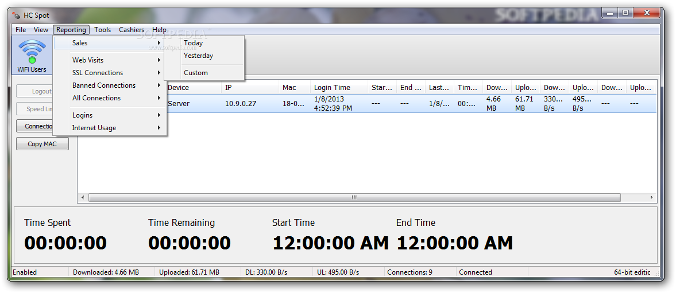Expand the Banned Connections submenu
The height and width of the screenshot is (293, 676).
(x=109, y=85)
